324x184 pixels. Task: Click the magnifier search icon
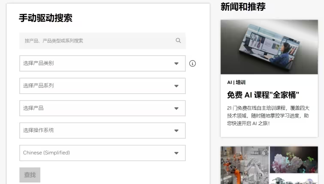(x=178, y=41)
